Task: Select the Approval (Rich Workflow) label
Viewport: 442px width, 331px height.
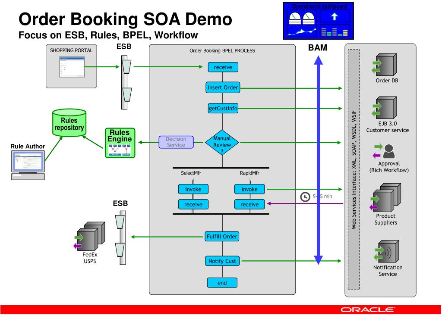Action: click(389, 167)
